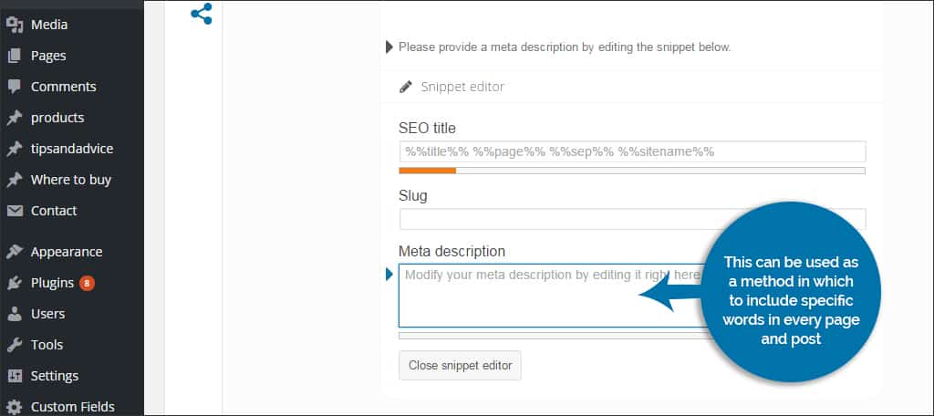Click the Comments speech bubble icon

15,87
